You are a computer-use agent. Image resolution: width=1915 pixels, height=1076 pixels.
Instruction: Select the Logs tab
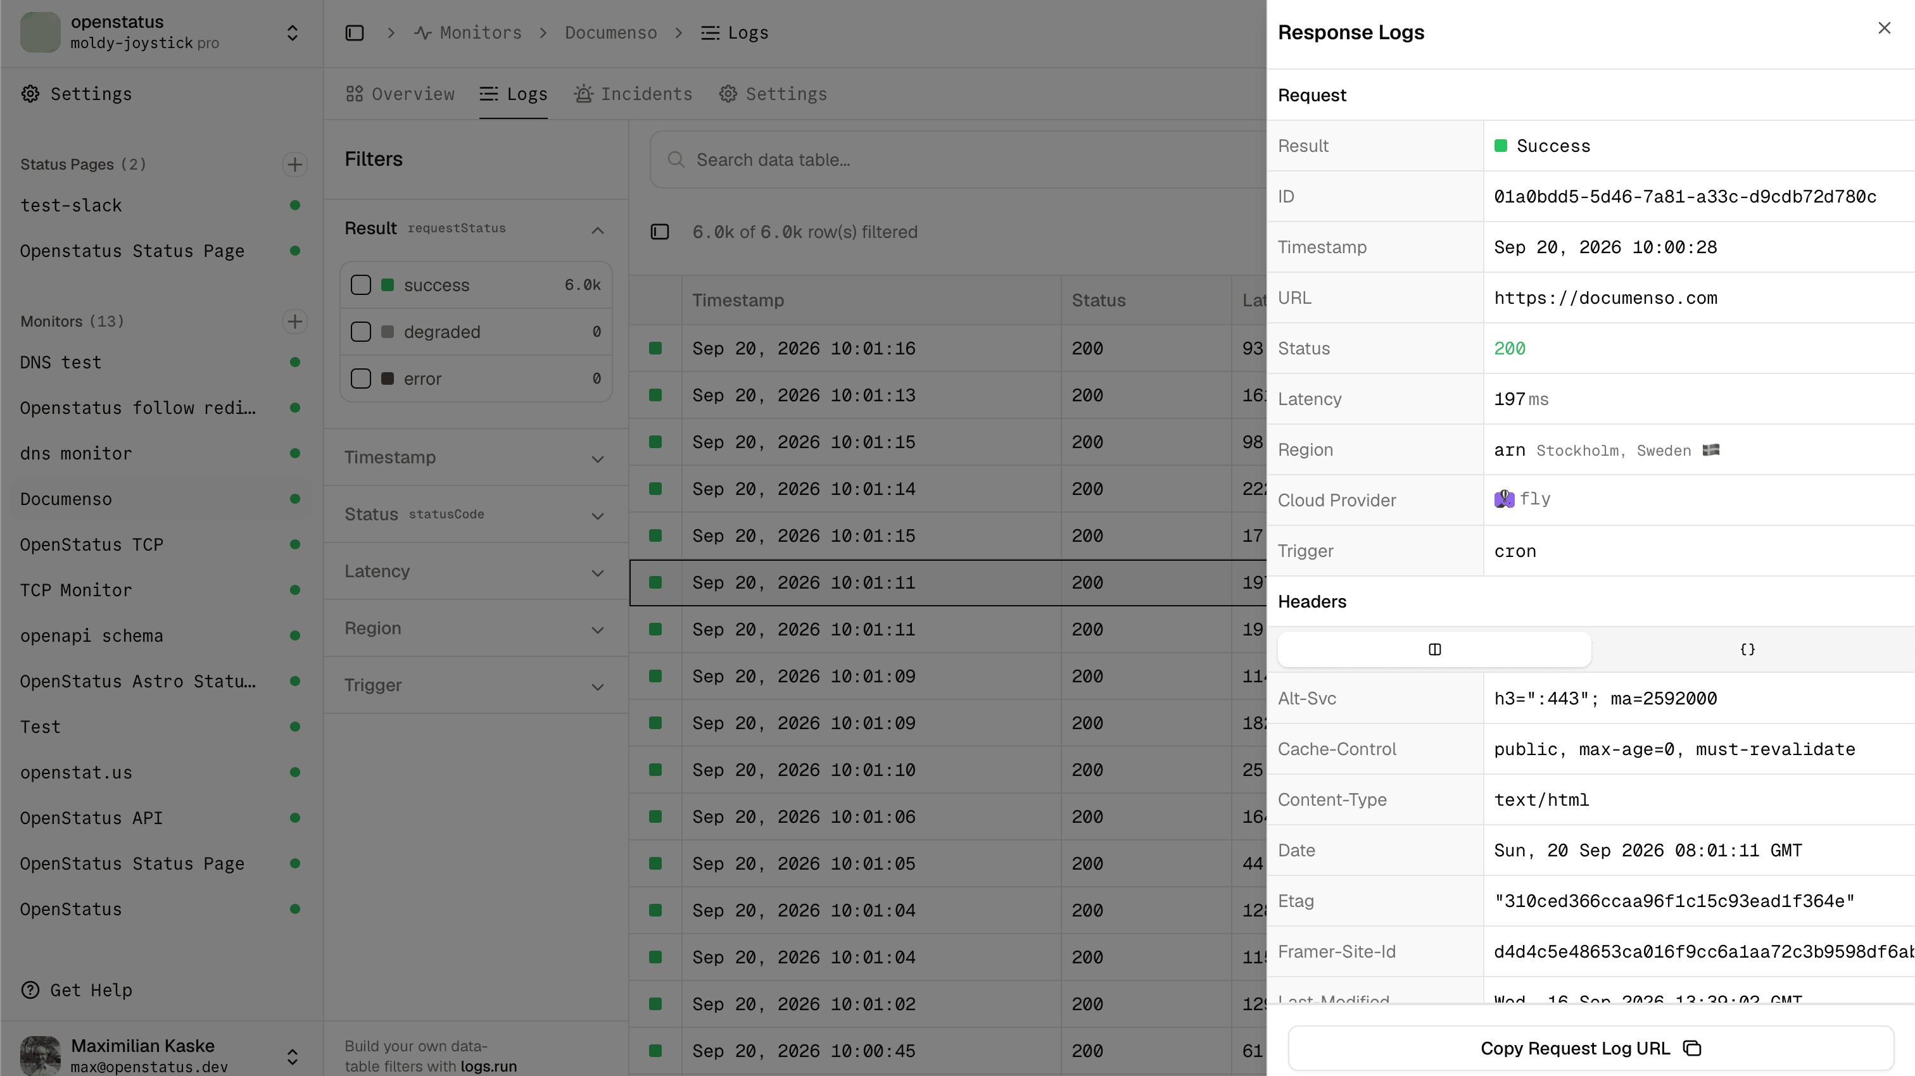pyautogui.click(x=514, y=94)
